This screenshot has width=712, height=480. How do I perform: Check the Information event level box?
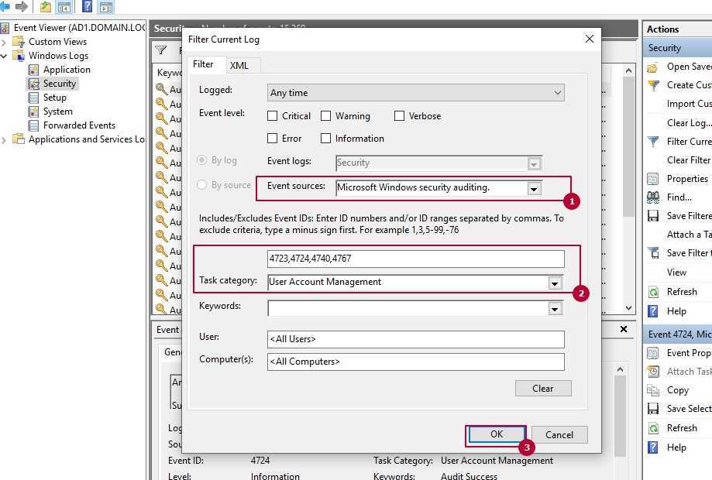click(x=325, y=139)
